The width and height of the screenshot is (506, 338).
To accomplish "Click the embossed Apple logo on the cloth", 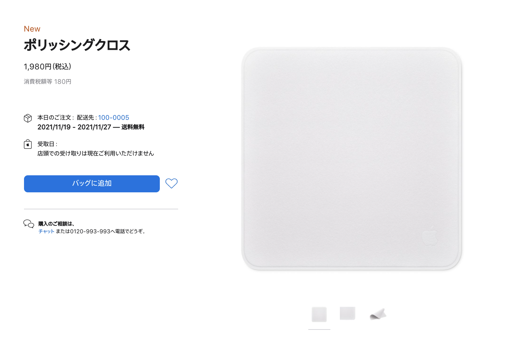I will 430,236.
